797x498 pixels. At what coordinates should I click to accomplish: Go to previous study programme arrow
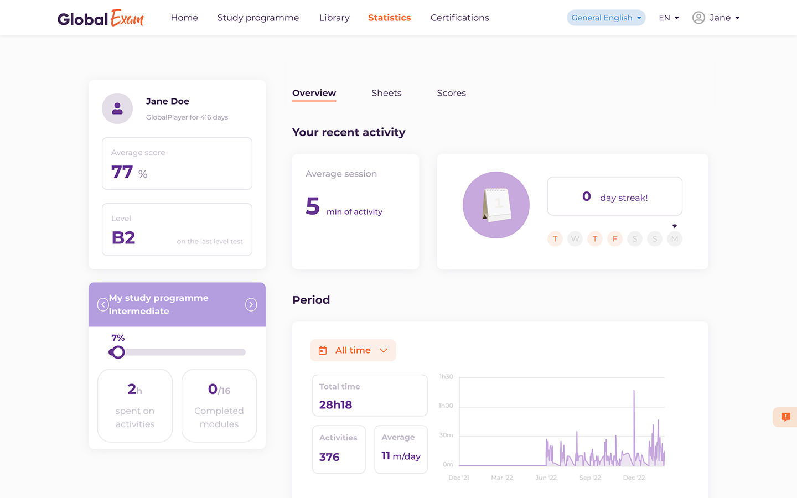pyautogui.click(x=103, y=304)
